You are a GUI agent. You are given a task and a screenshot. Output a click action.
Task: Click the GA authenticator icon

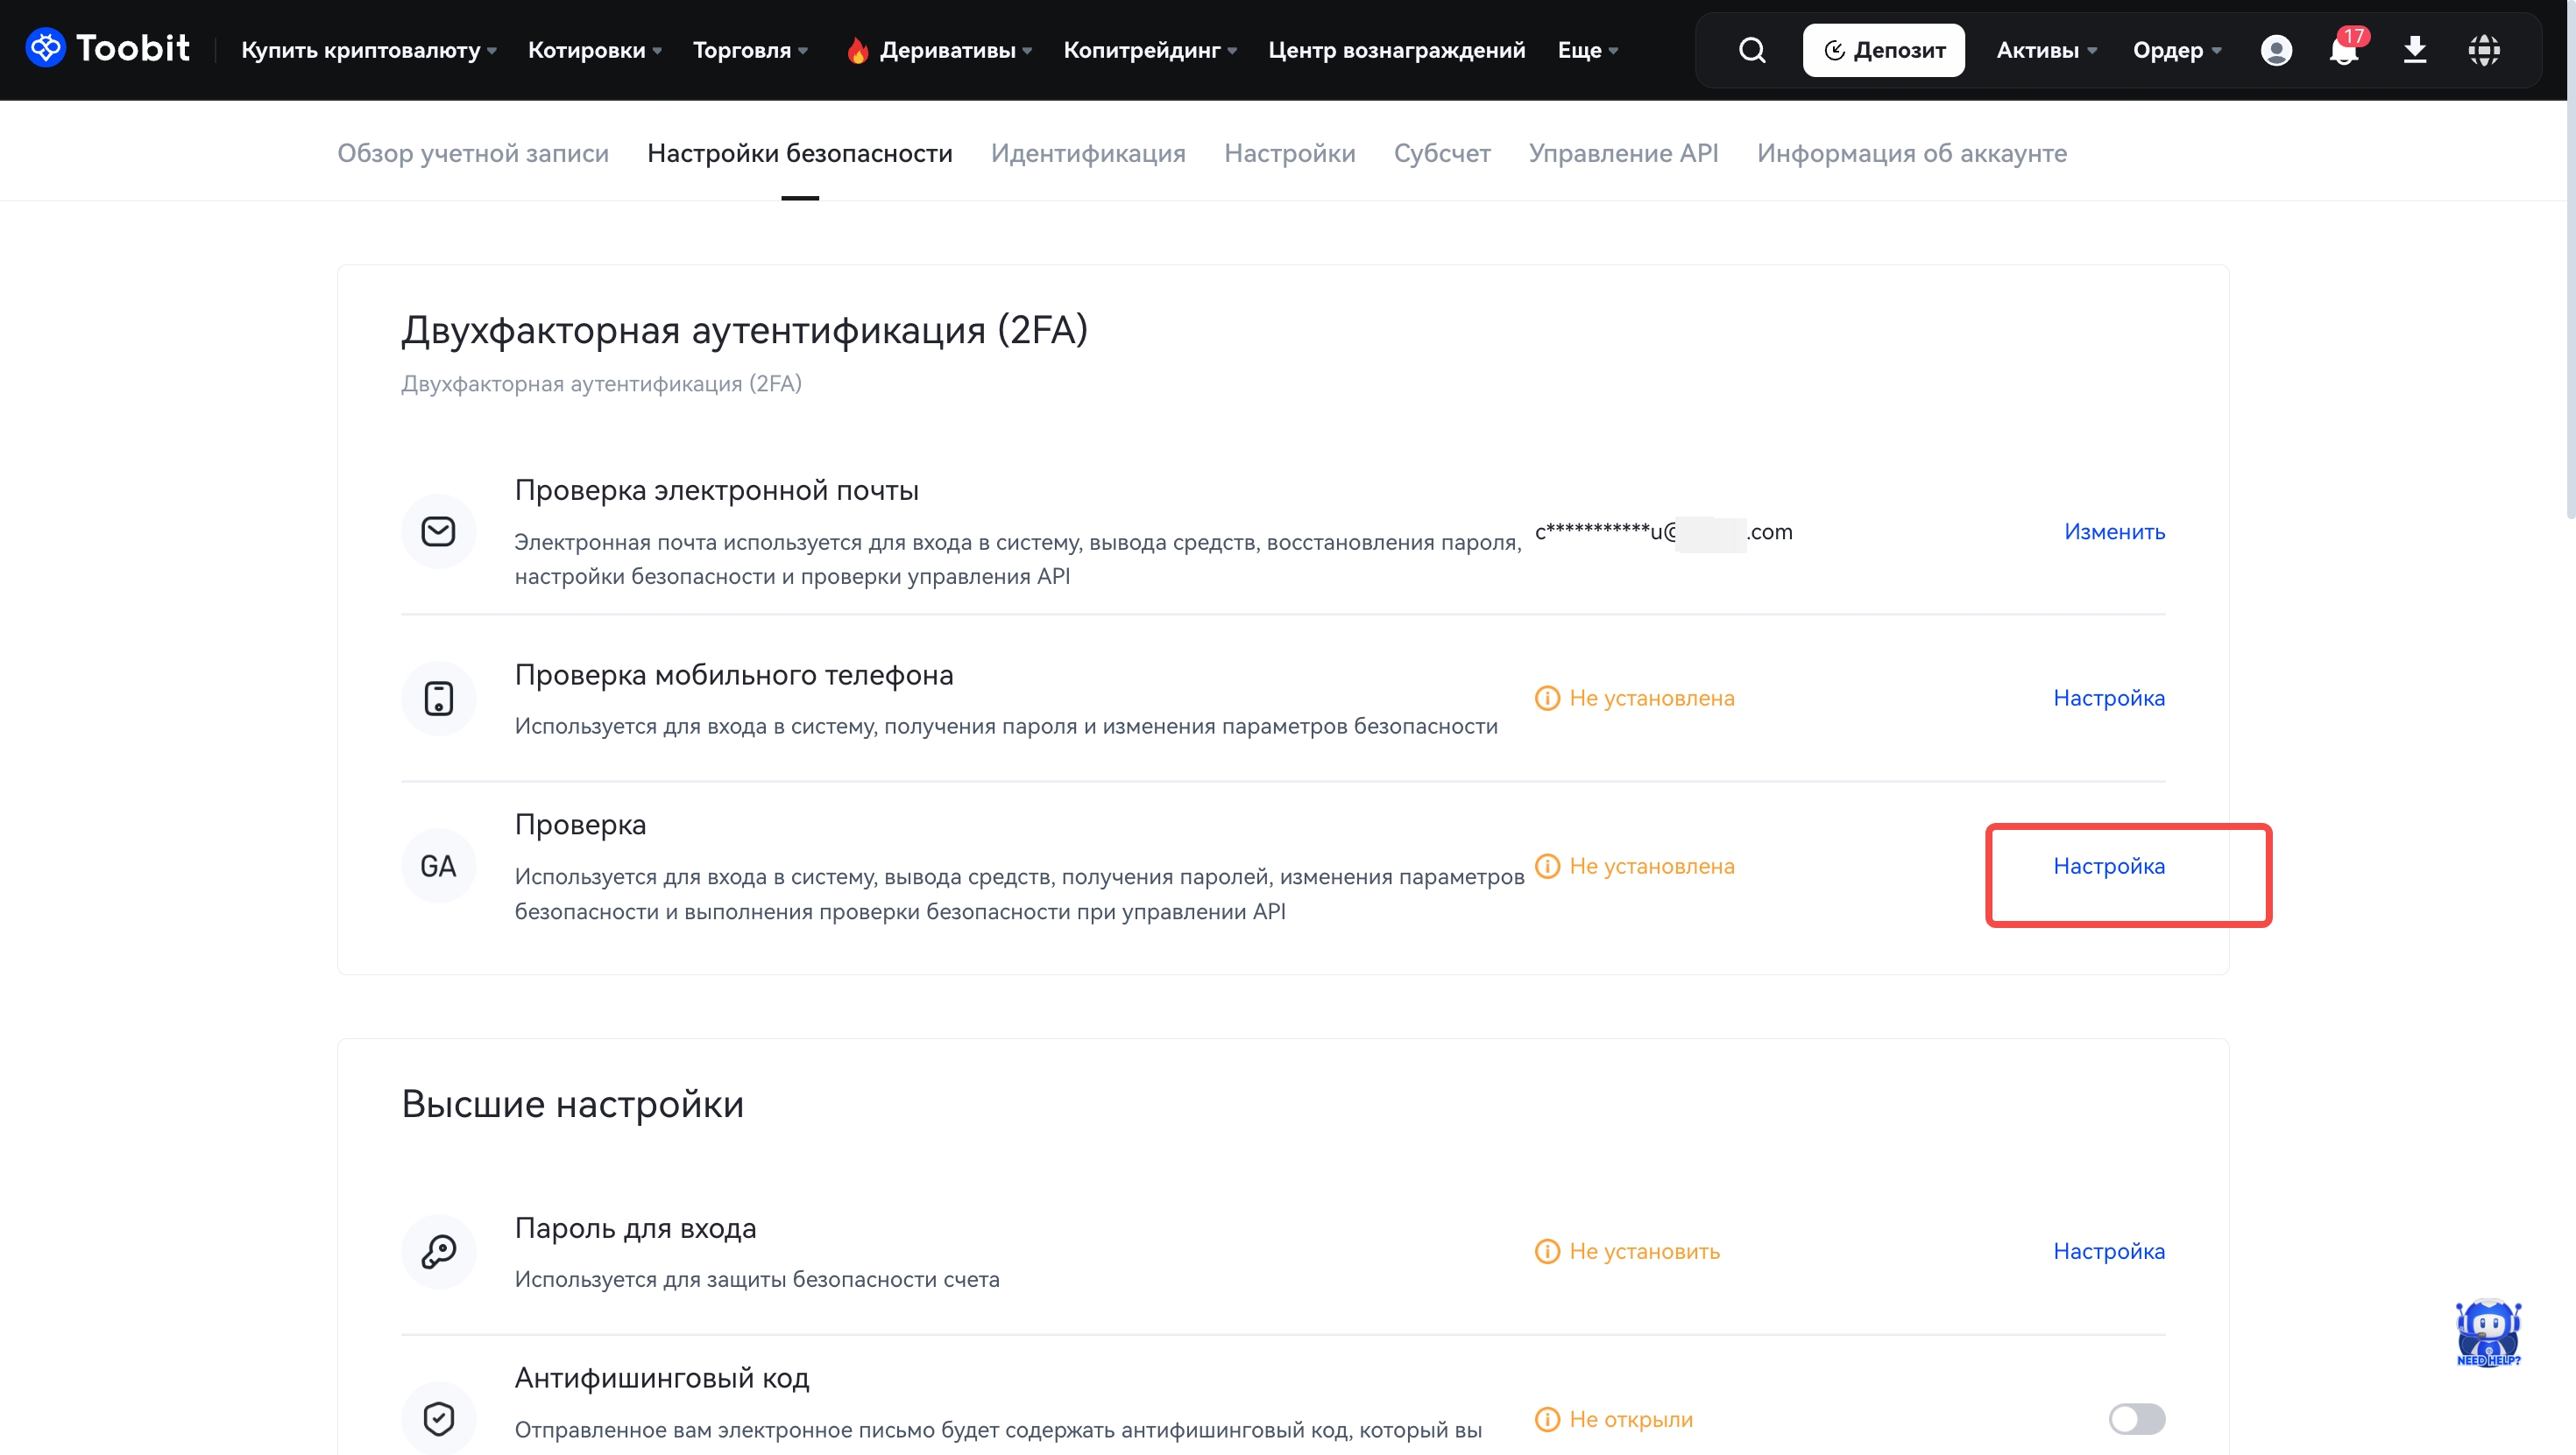438,867
